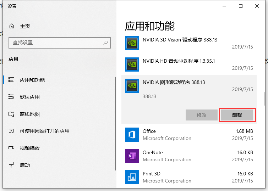268x191 pixels.
Task: Select the Office app name
Action: point(149,131)
